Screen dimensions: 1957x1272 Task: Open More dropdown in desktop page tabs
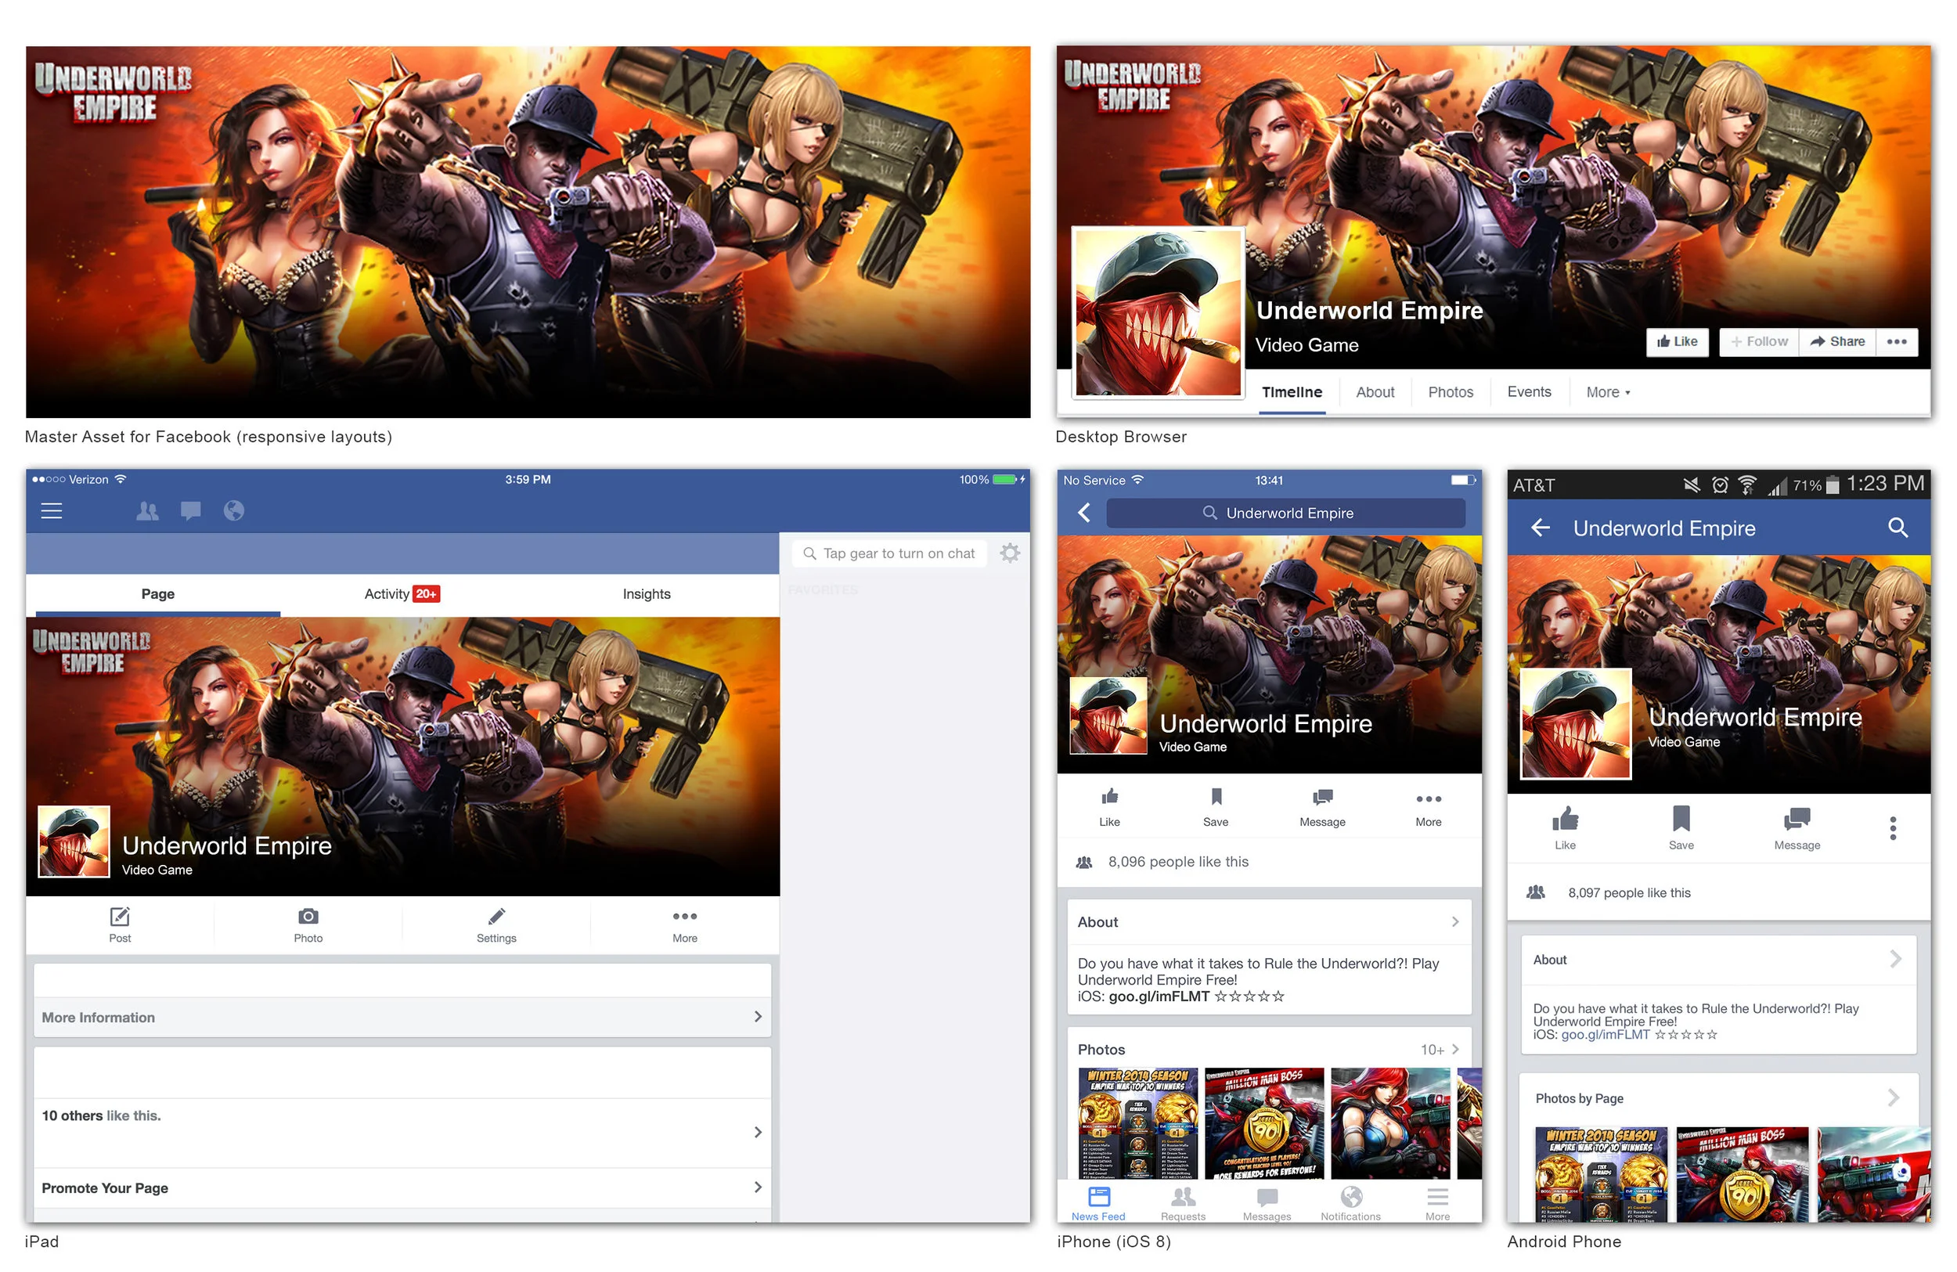click(1608, 392)
